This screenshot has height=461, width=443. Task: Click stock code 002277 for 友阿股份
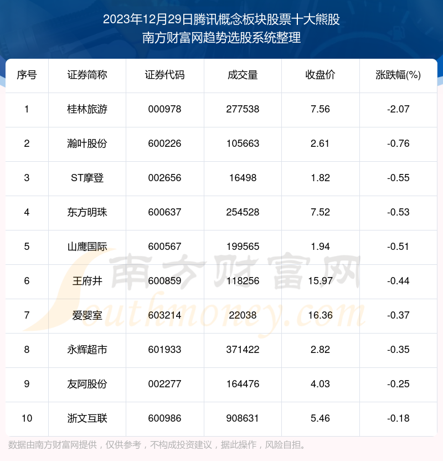click(x=164, y=384)
